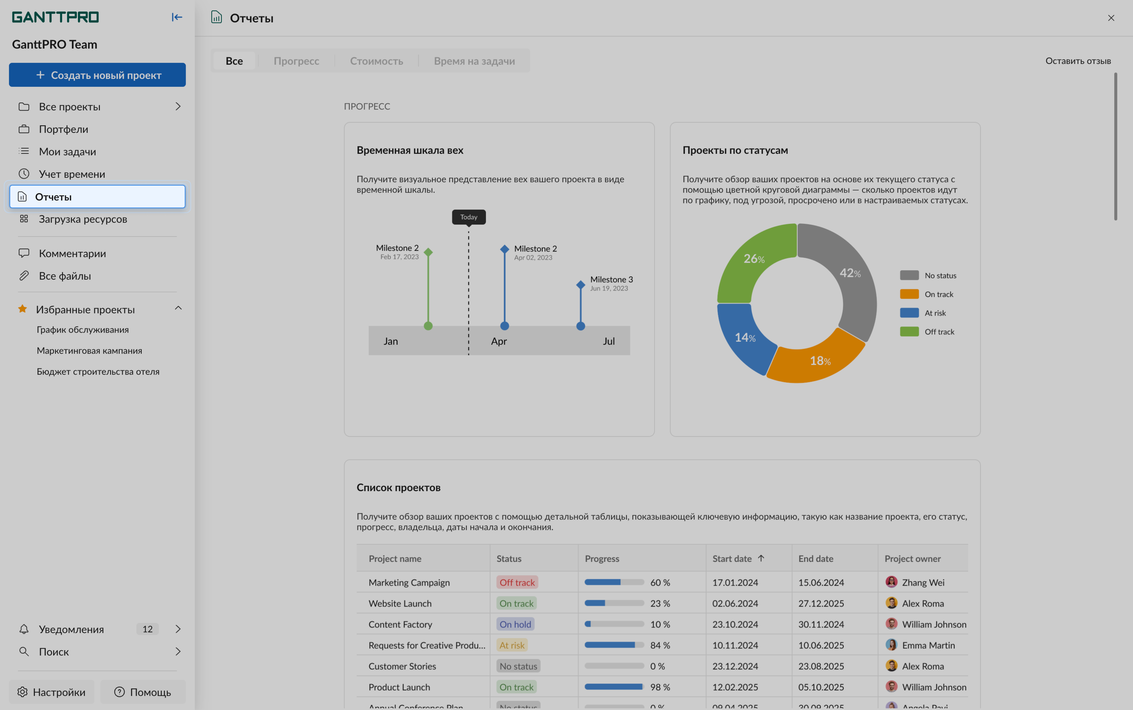
Task: Click the Комментарии speech bubble icon
Action: (x=24, y=253)
